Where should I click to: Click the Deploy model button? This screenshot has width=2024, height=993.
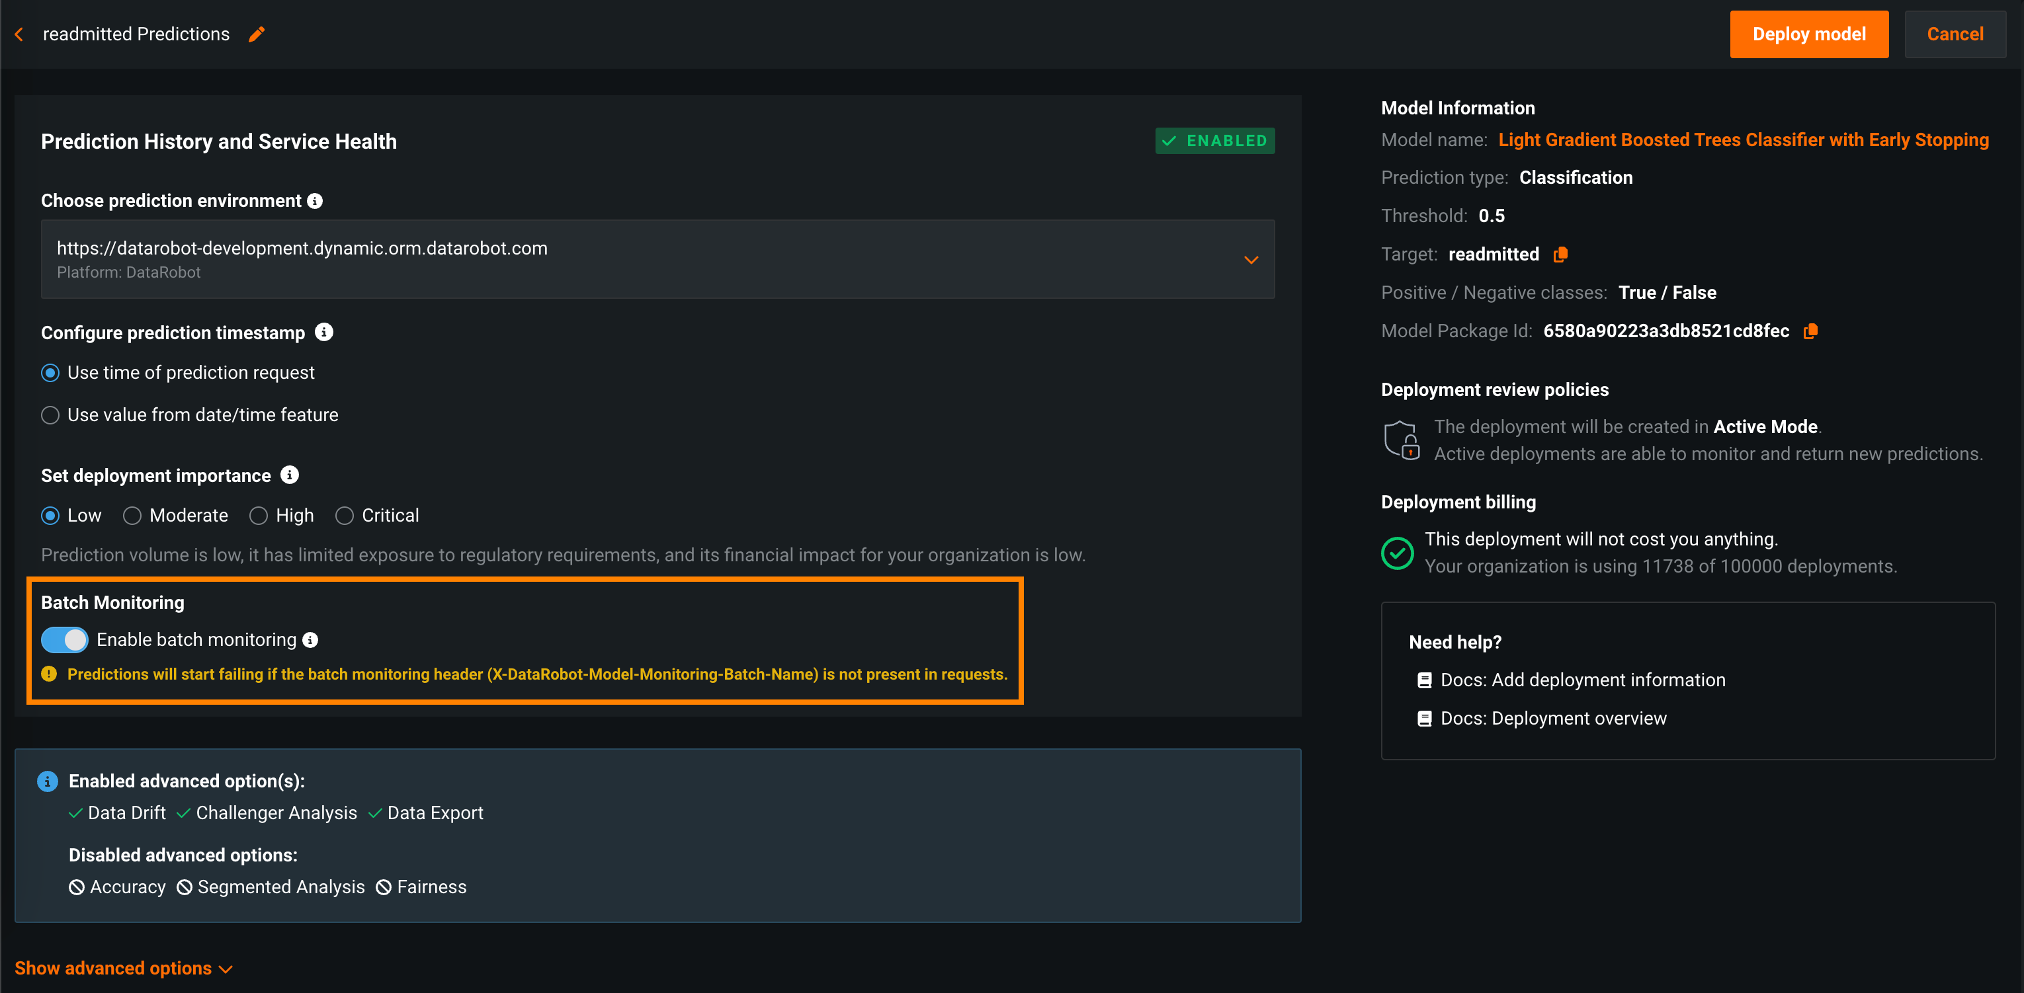pyautogui.click(x=1809, y=34)
